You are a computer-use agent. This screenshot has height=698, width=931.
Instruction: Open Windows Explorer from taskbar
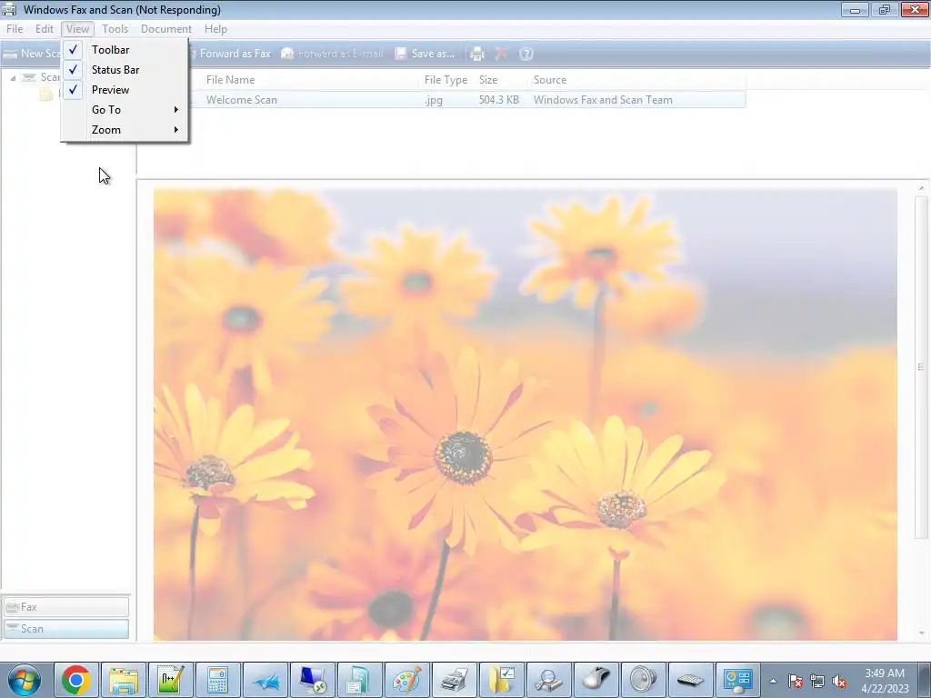pos(124,680)
